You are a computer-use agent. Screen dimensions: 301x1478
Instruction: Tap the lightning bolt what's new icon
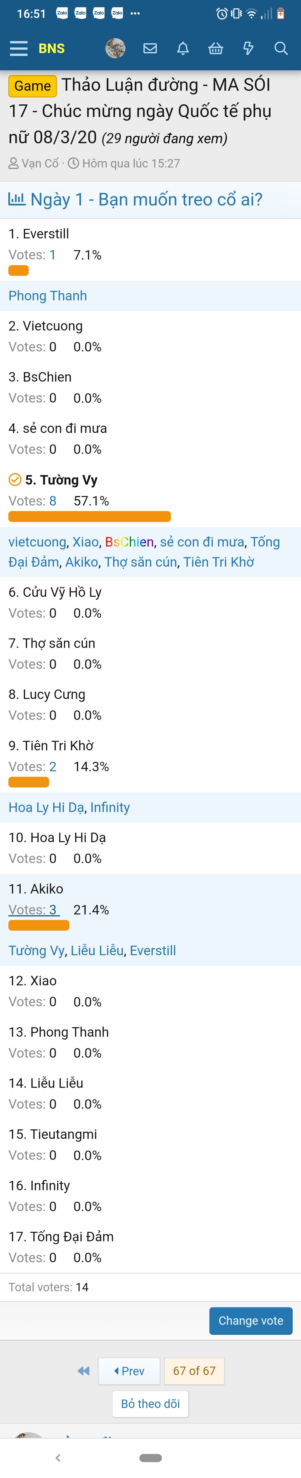tap(248, 48)
